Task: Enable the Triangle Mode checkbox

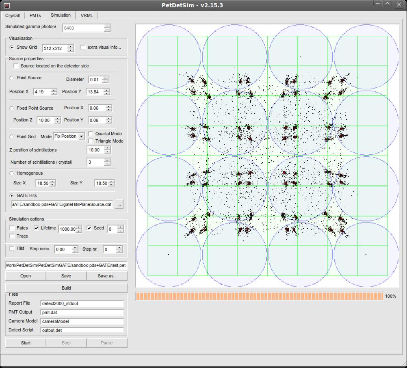Action: point(91,141)
